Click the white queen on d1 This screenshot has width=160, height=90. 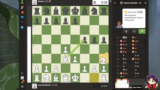pos(65,78)
